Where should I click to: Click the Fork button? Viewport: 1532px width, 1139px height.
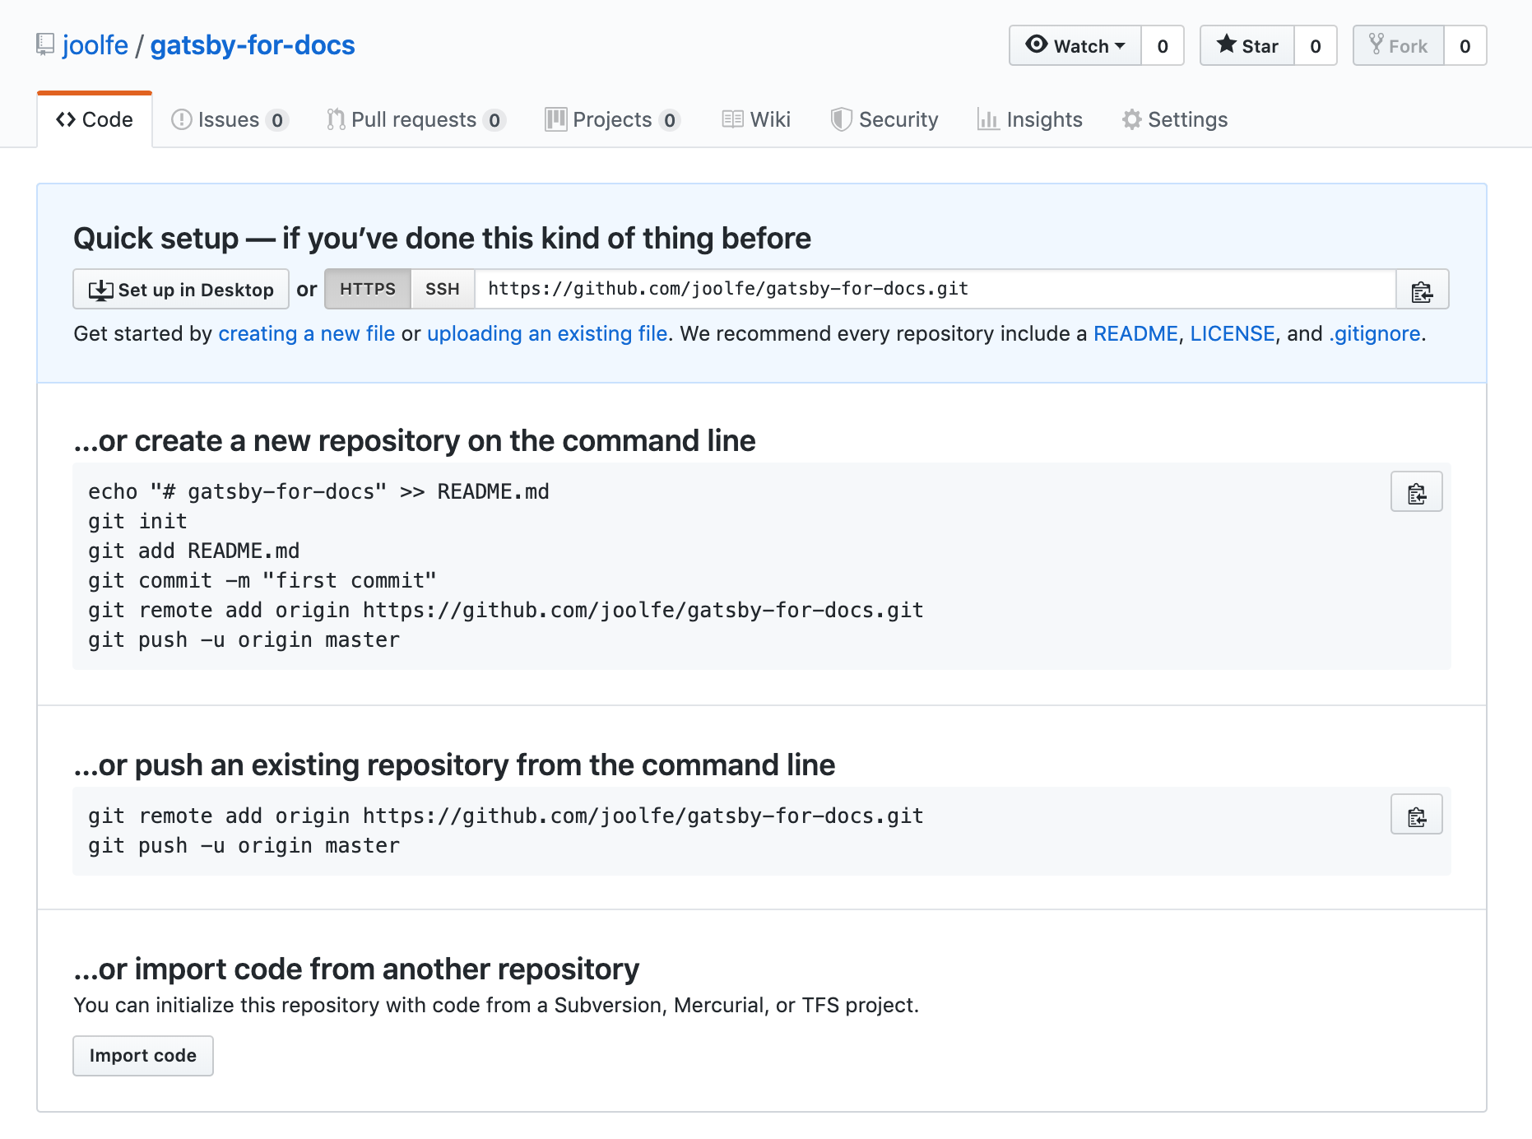click(x=1399, y=46)
